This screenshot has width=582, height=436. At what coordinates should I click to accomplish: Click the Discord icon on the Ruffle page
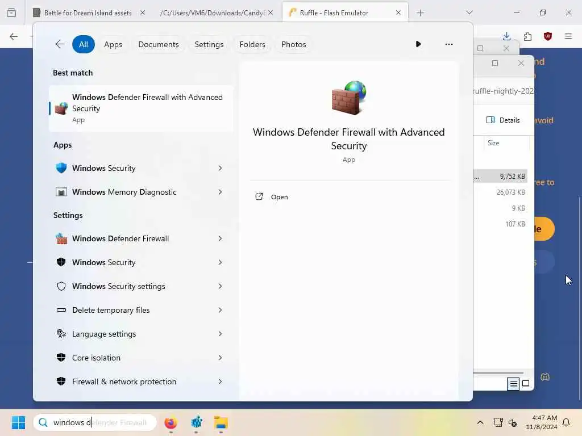pos(545,377)
